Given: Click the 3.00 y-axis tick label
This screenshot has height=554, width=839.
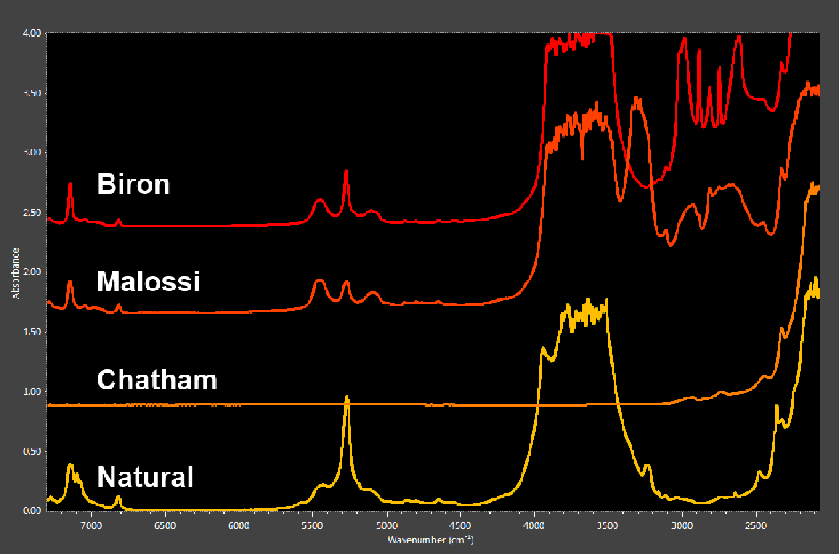Looking at the screenshot, I should point(32,153).
